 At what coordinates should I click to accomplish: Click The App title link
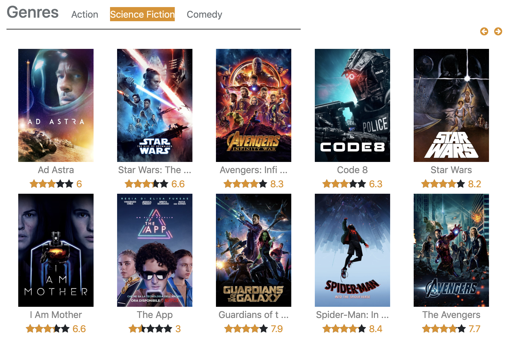(x=155, y=315)
